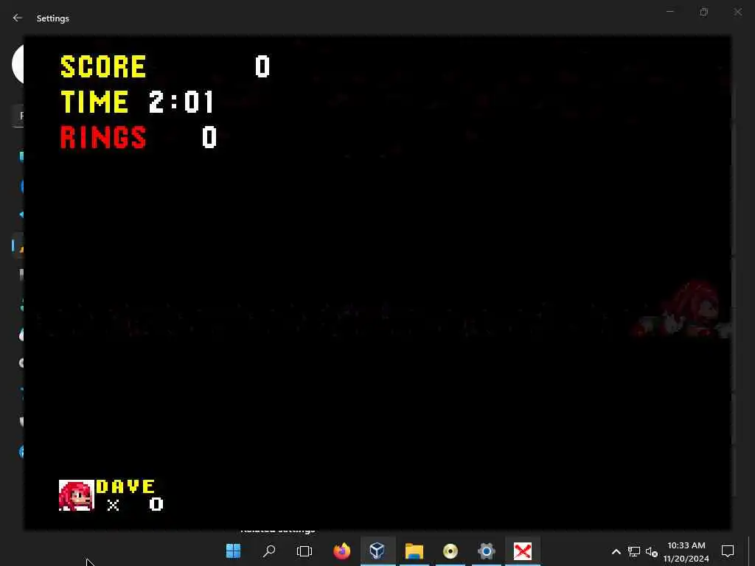Switch to Settings gear on the taskbar
Viewport: 755px width, 566px height.
pyautogui.click(x=487, y=551)
